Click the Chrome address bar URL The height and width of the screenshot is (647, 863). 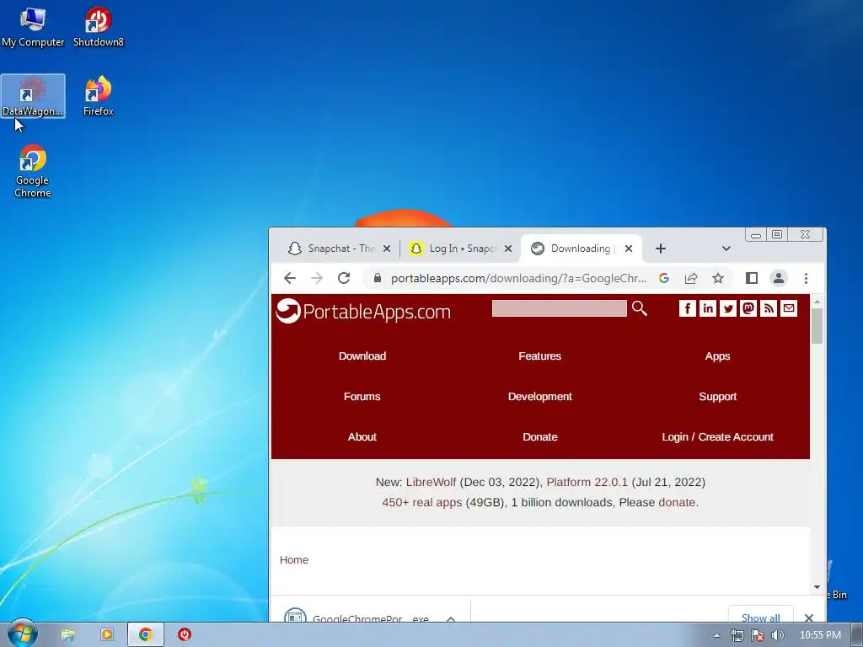[x=518, y=278]
